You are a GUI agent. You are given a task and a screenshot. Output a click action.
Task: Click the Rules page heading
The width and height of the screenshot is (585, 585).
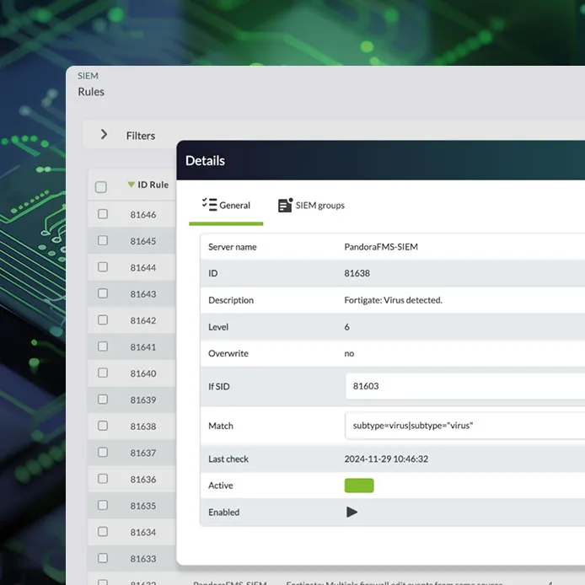[x=91, y=92]
